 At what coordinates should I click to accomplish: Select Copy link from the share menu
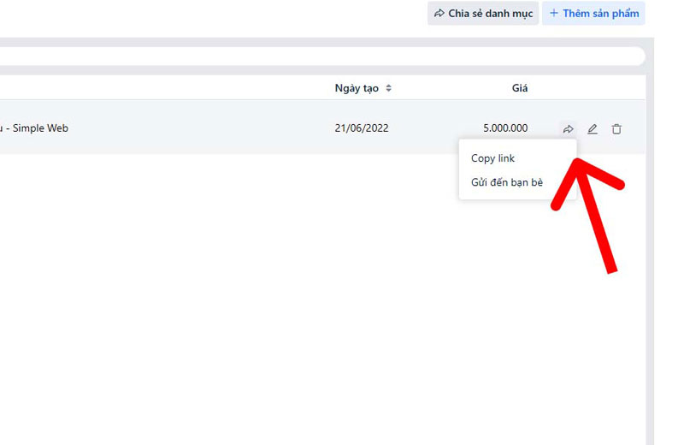pyautogui.click(x=492, y=158)
